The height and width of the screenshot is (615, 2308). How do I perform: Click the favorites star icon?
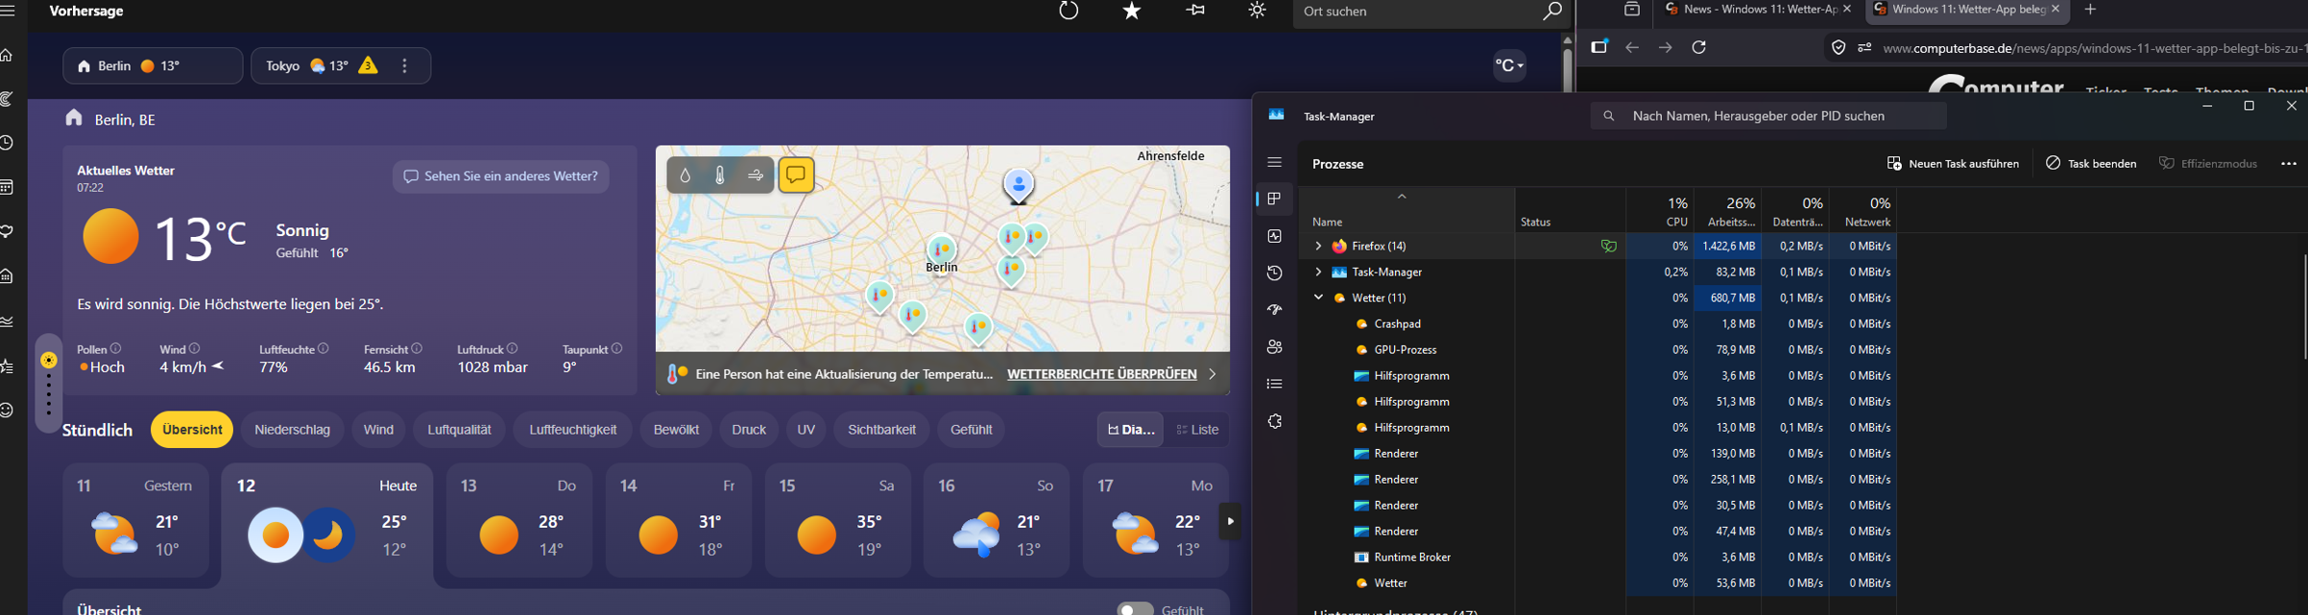tap(1132, 11)
